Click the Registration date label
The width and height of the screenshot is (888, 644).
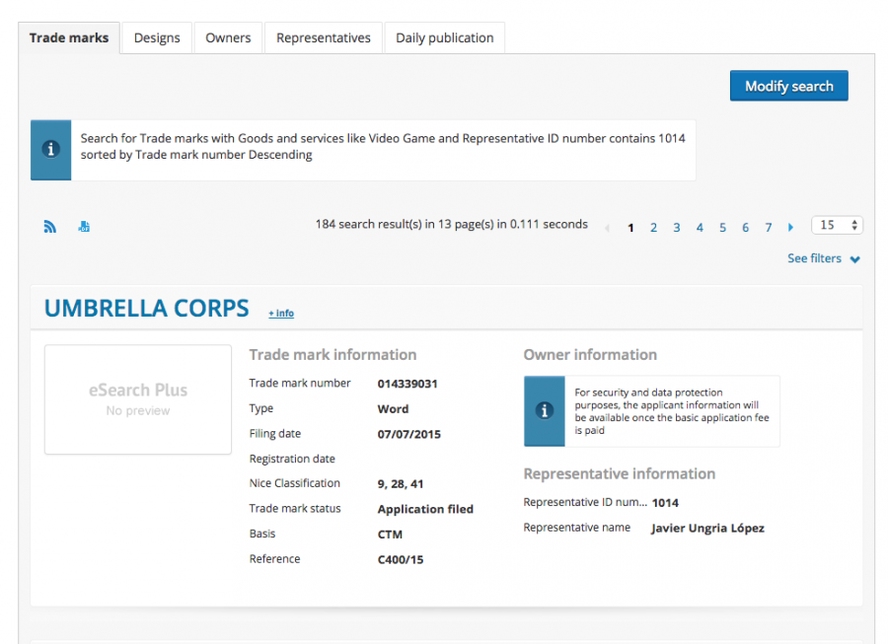point(292,459)
